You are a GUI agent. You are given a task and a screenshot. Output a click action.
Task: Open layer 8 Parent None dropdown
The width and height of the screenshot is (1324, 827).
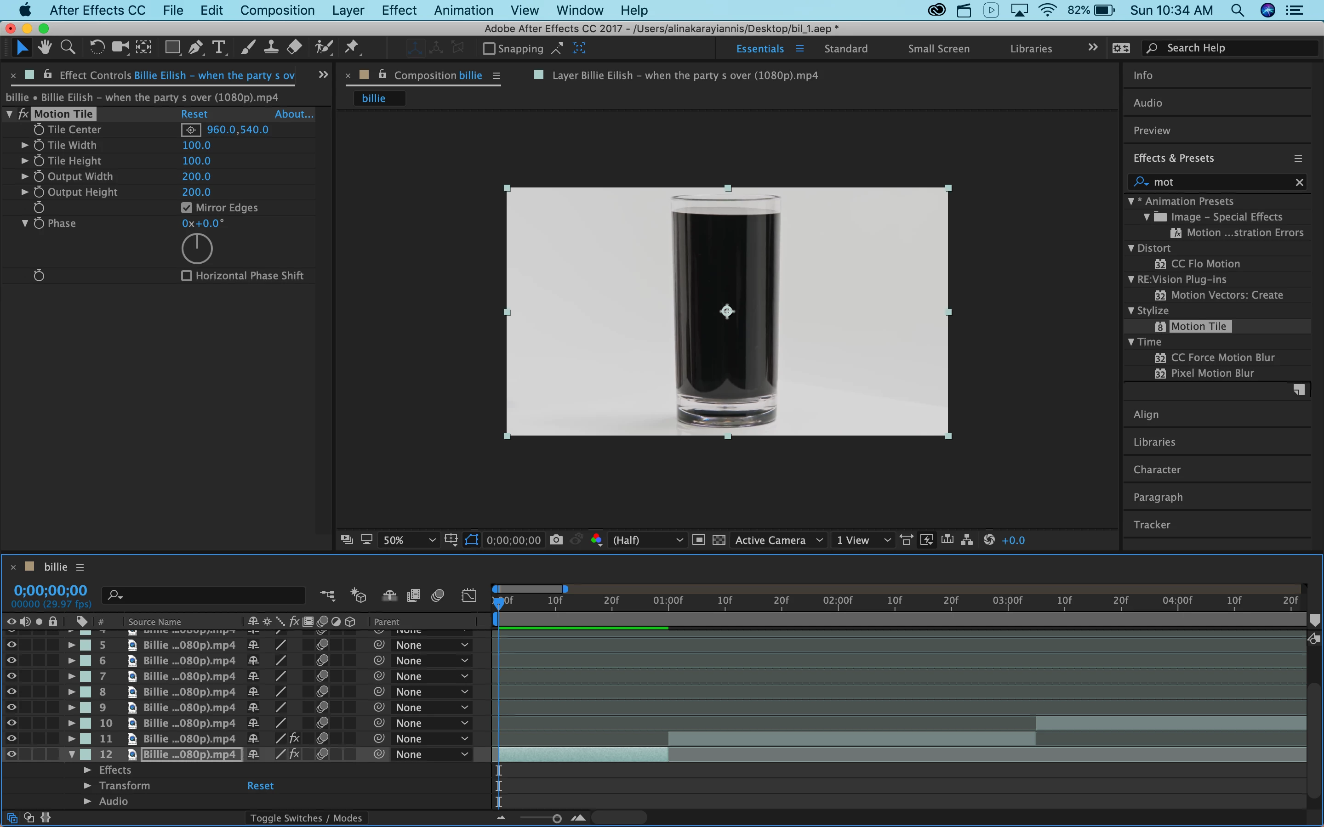(432, 692)
